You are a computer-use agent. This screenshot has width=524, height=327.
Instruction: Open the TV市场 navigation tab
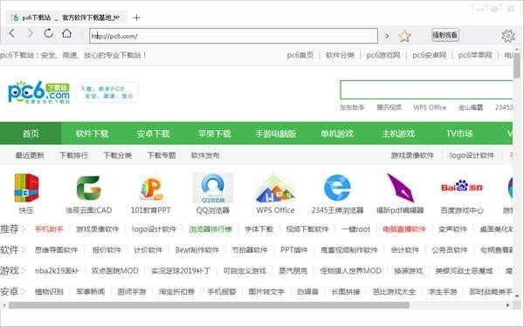pos(459,133)
